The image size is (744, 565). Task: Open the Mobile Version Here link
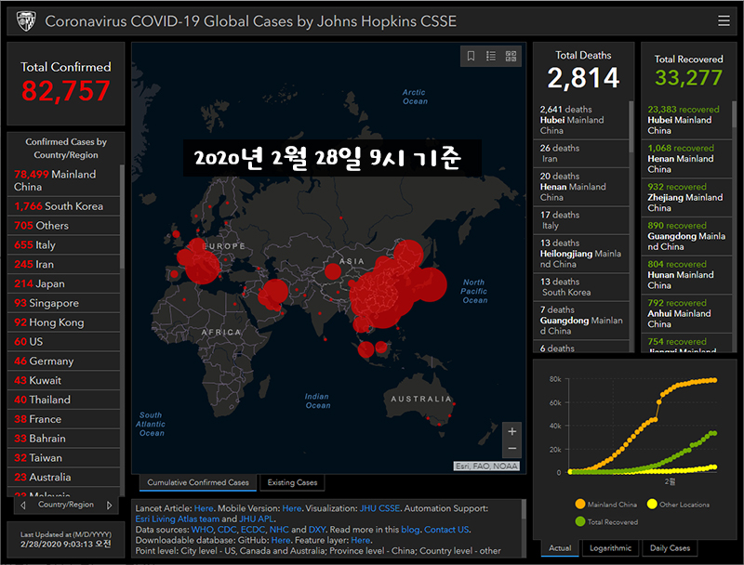(x=292, y=508)
